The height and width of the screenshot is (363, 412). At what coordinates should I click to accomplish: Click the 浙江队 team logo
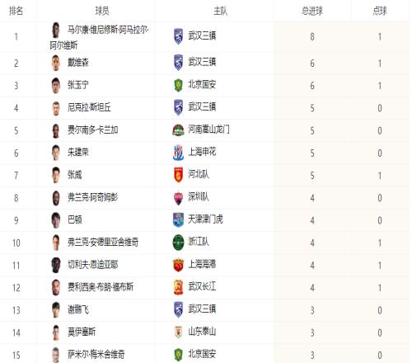[x=178, y=243]
